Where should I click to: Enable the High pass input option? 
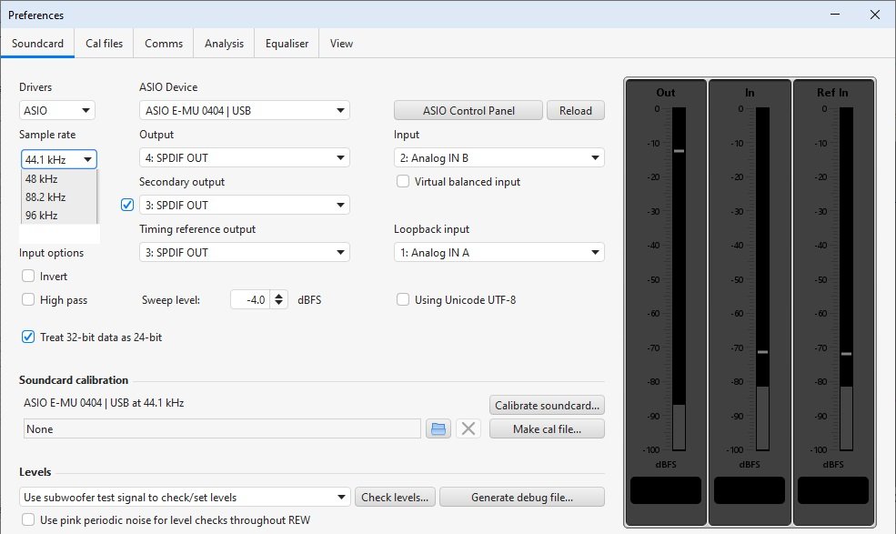point(28,299)
